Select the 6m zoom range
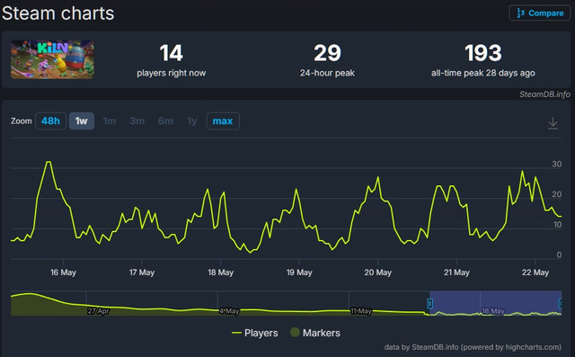 pos(165,121)
